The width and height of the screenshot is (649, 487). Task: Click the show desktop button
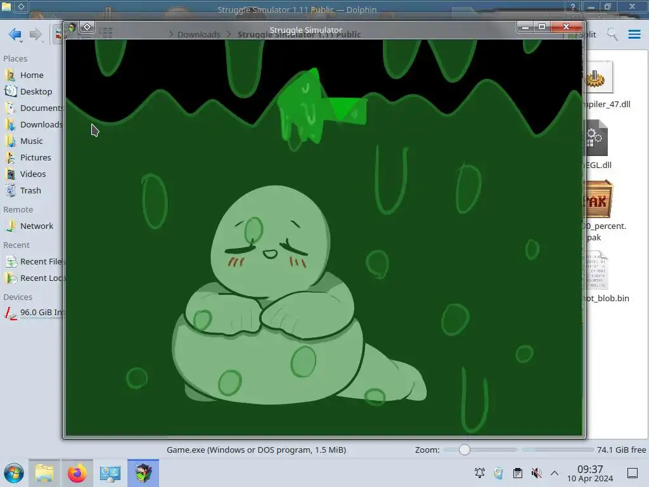click(633, 473)
